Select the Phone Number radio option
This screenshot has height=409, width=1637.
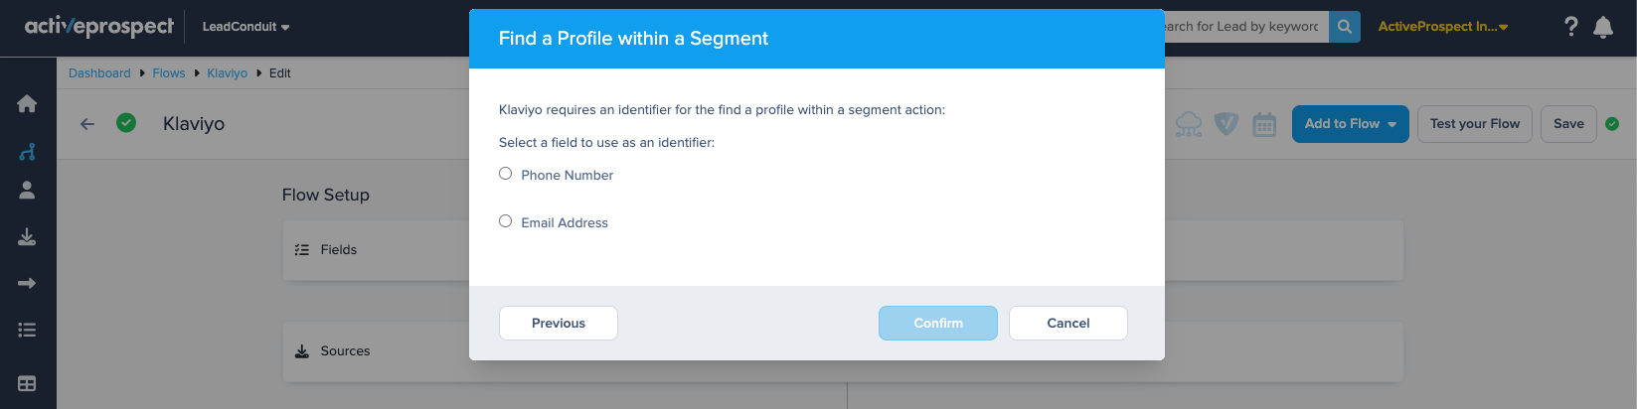point(506,174)
